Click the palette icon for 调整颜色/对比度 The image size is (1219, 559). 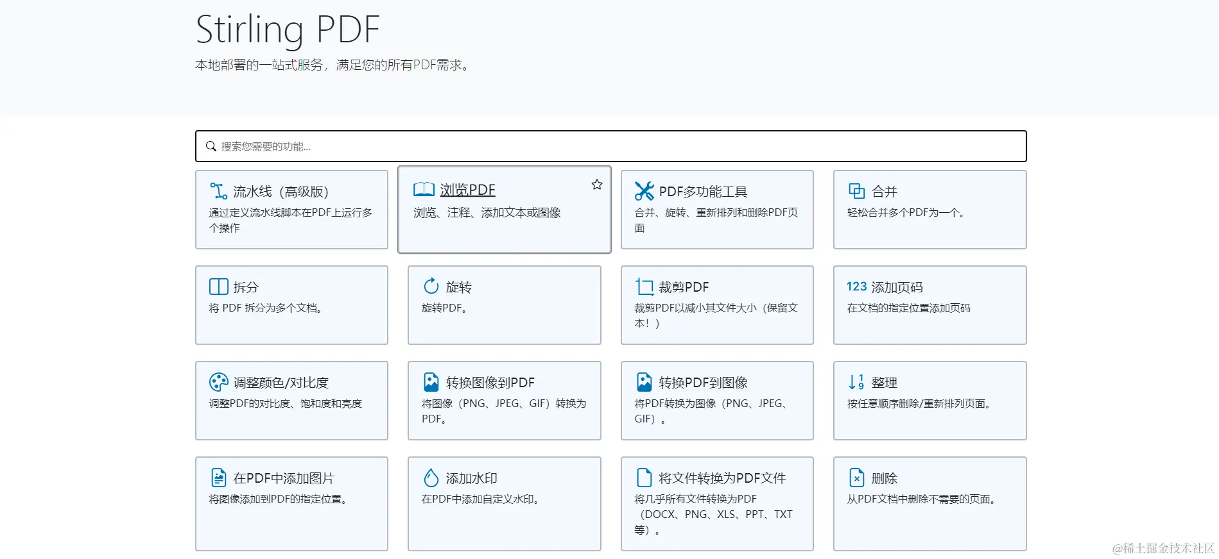[x=219, y=382]
